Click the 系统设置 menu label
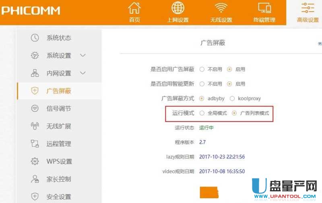 pos(59,55)
